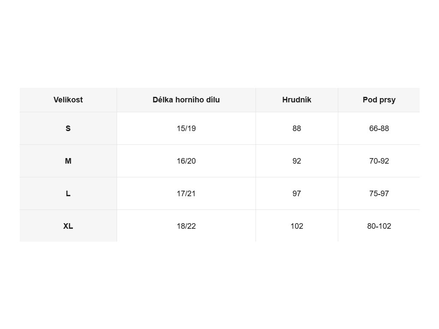Select the 70-92 underbust cell
Screen dimensions: 439x329
(x=379, y=161)
